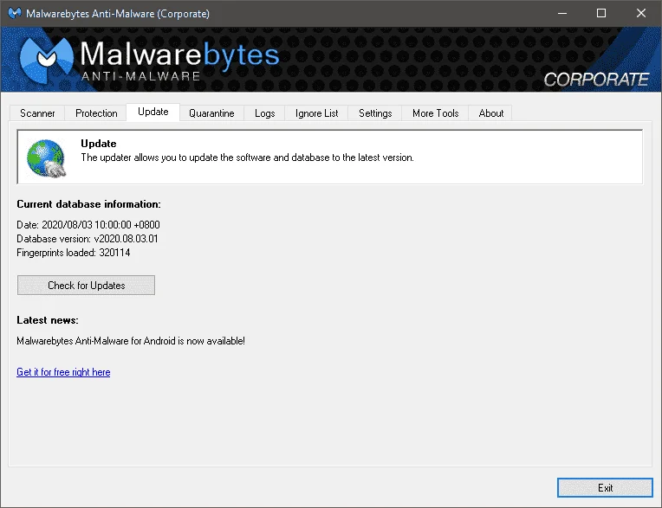Click the 'Fingerprints loaded: 320114' line
The width and height of the screenshot is (662, 508).
tap(74, 253)
